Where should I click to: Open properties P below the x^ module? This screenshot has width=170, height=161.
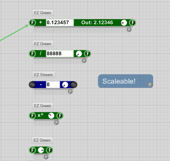pyautogui.click(x=56, y=123)
